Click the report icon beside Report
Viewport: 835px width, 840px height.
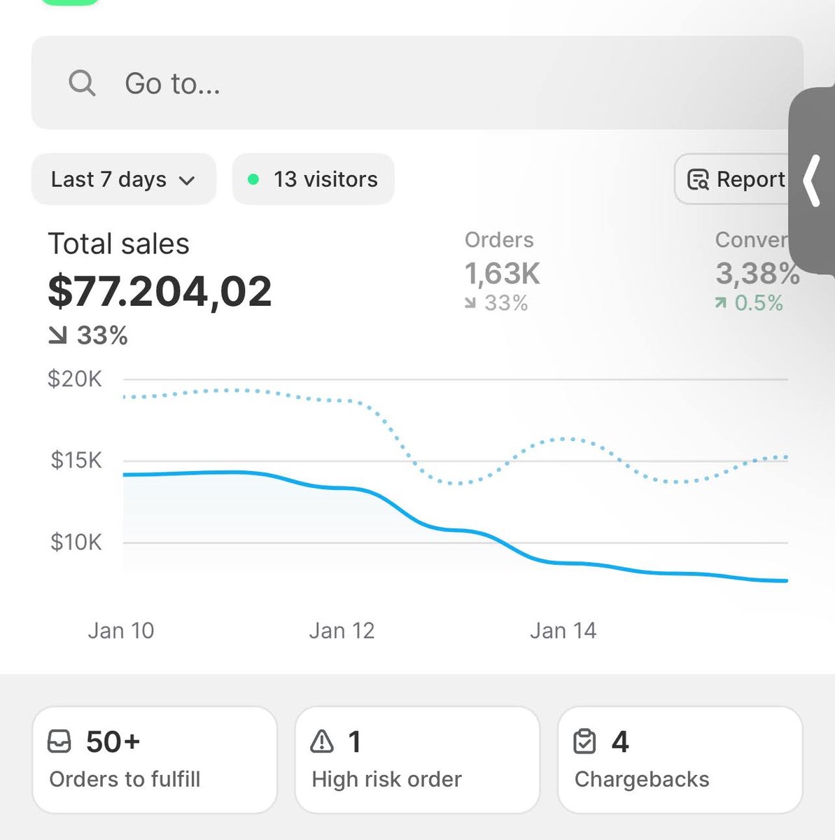pyautogui.click(x=698, y=180)
